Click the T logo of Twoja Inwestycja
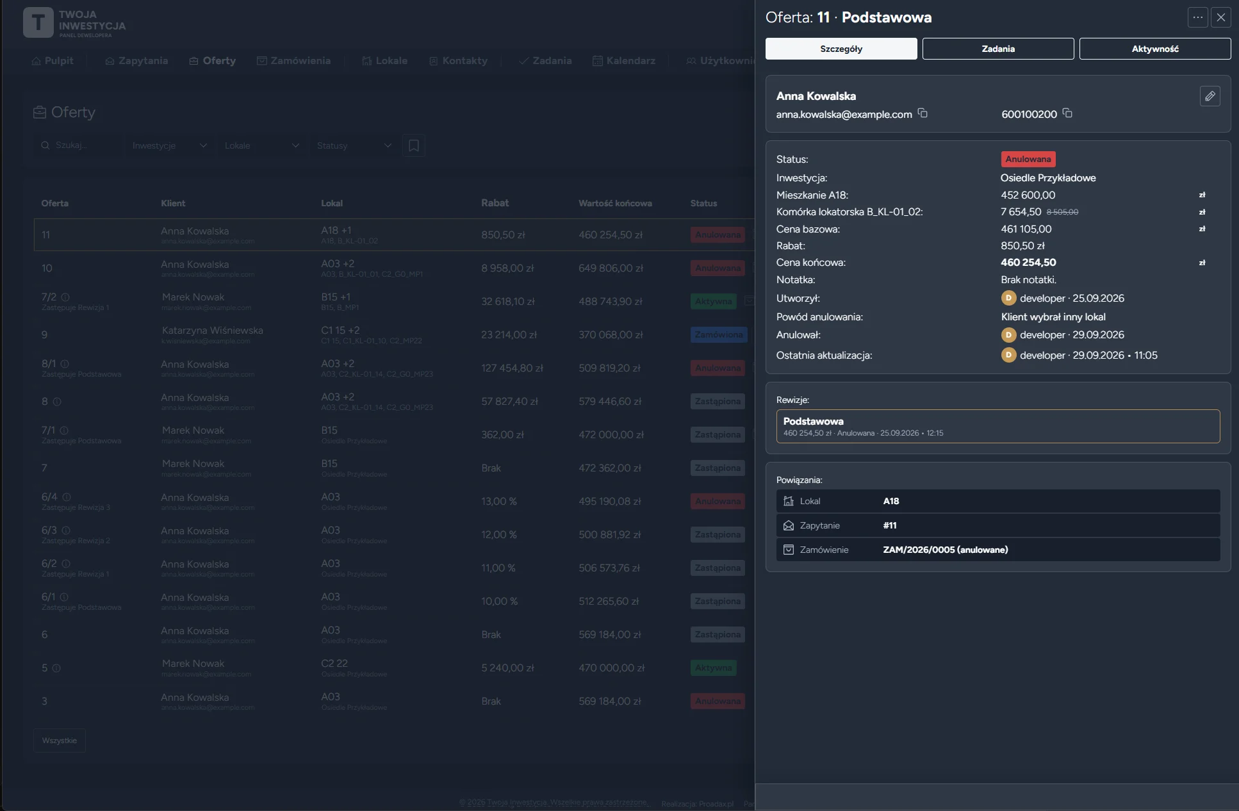1239x811 pixels. (38, 22)
